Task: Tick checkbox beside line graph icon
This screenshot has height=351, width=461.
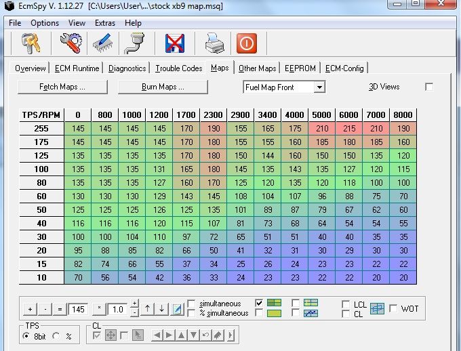Action: click(296, 313)
